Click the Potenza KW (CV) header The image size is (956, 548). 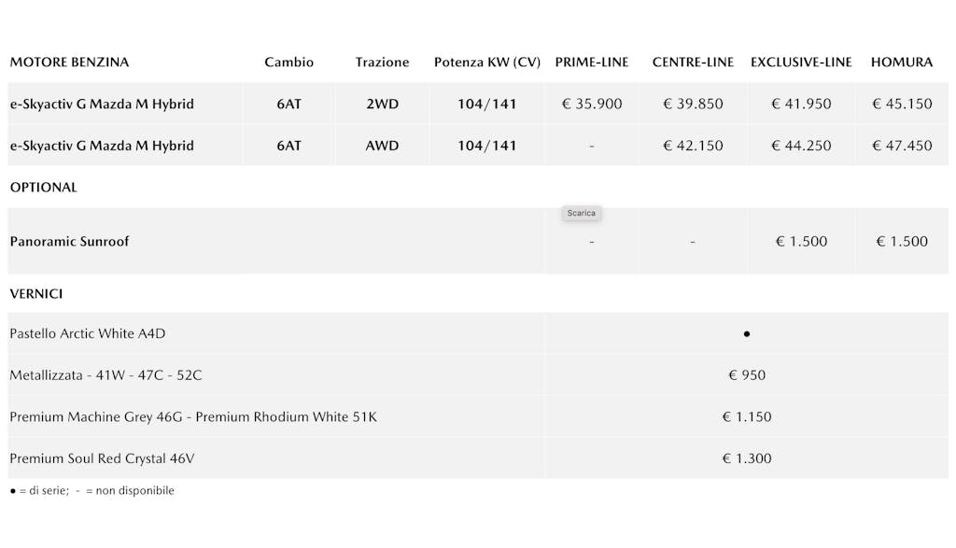[487, 63]
